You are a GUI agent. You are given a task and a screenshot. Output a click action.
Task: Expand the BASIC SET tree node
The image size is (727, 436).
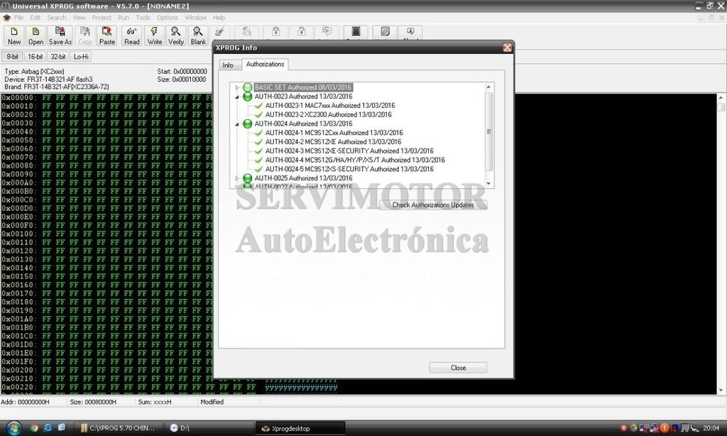(238, 87)
